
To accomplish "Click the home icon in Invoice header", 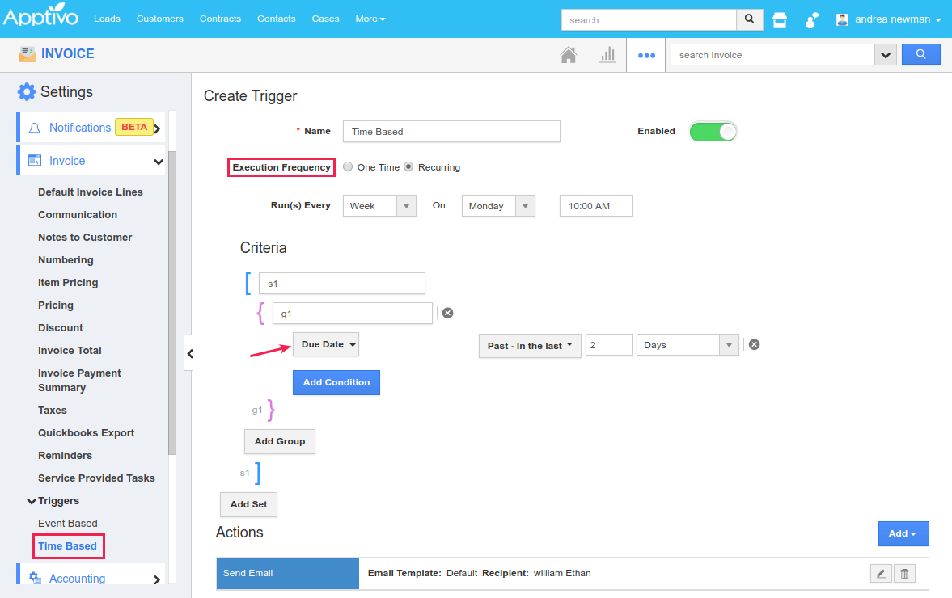I will click(568, 55).
